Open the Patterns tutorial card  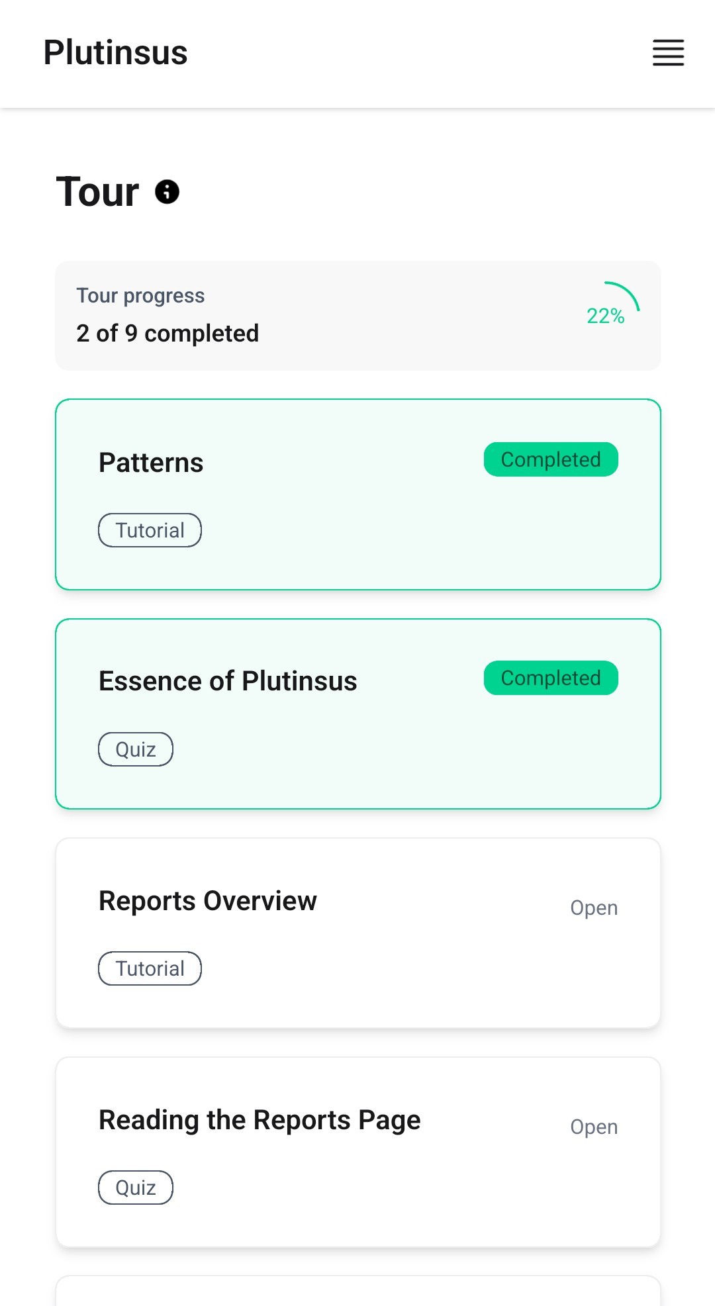(x=358, y=494)
